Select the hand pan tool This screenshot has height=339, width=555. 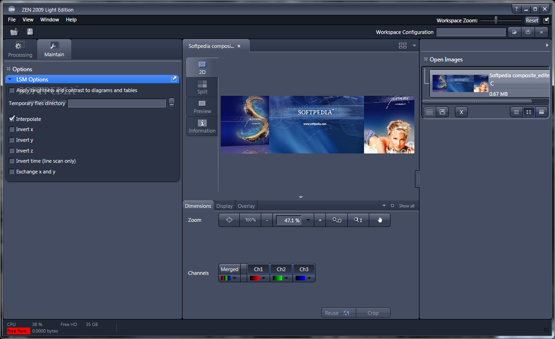380,220
